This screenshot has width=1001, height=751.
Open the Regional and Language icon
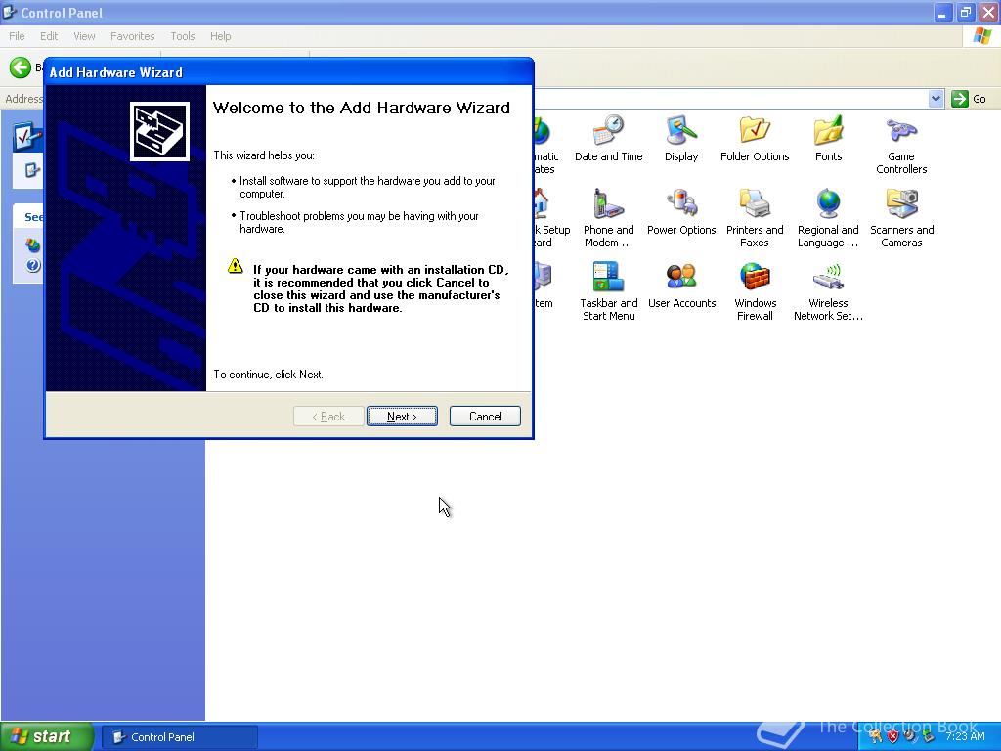click(x=828, y=203)
